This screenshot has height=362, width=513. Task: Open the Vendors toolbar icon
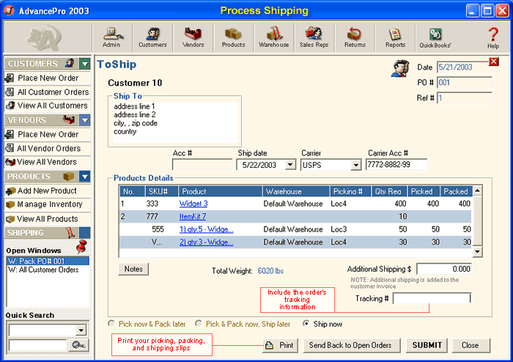[x=193, y=37]
